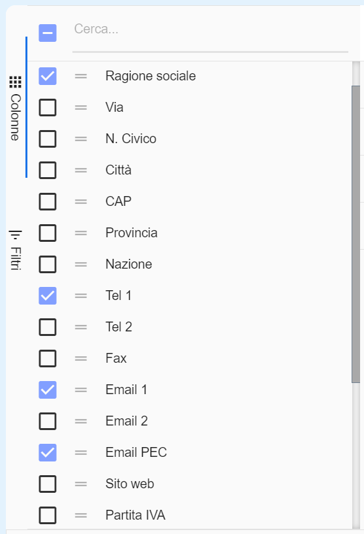The width and height of the screenshot is (364, 534).
Task: Click the Filtri filter icon
Action: (x=15, y=235)
